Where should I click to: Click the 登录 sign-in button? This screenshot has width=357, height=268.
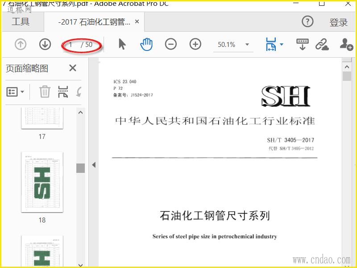click(x=339, y=22)
